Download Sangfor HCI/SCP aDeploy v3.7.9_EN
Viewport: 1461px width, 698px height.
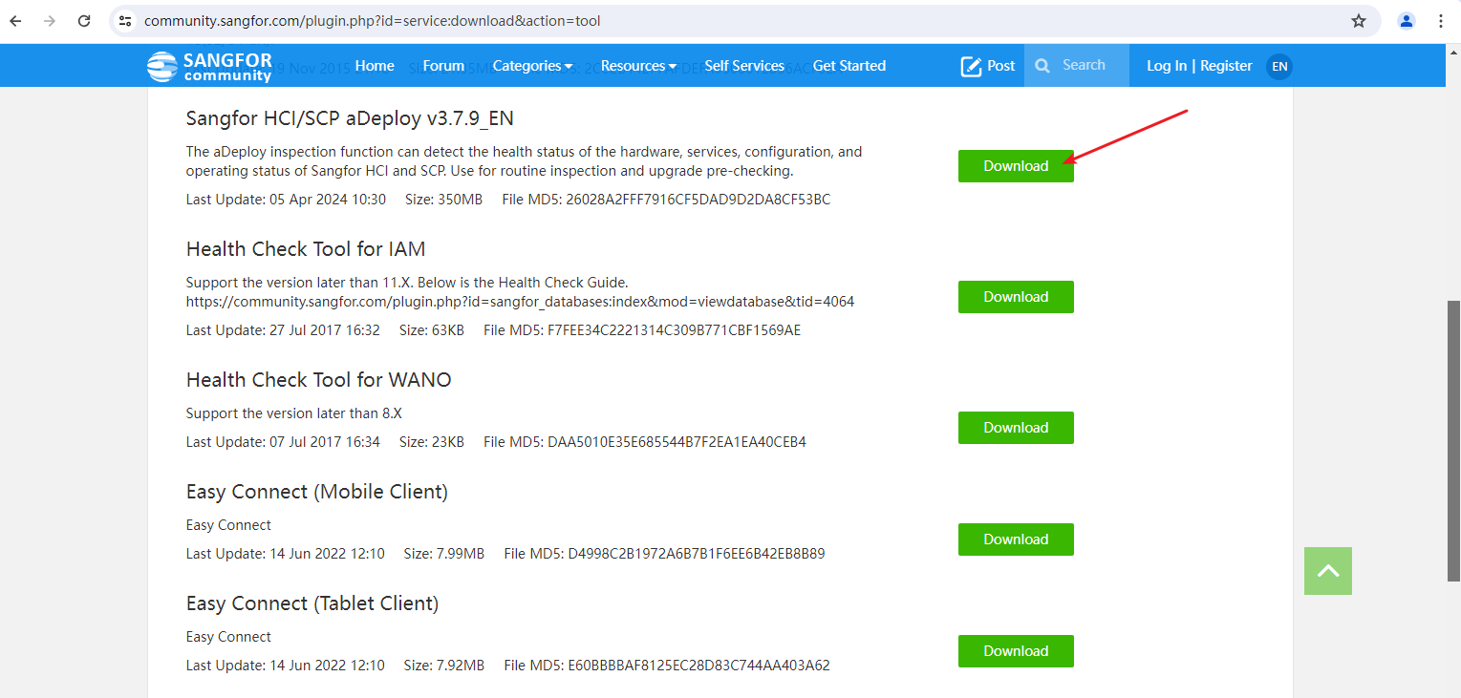[1016, 166]
